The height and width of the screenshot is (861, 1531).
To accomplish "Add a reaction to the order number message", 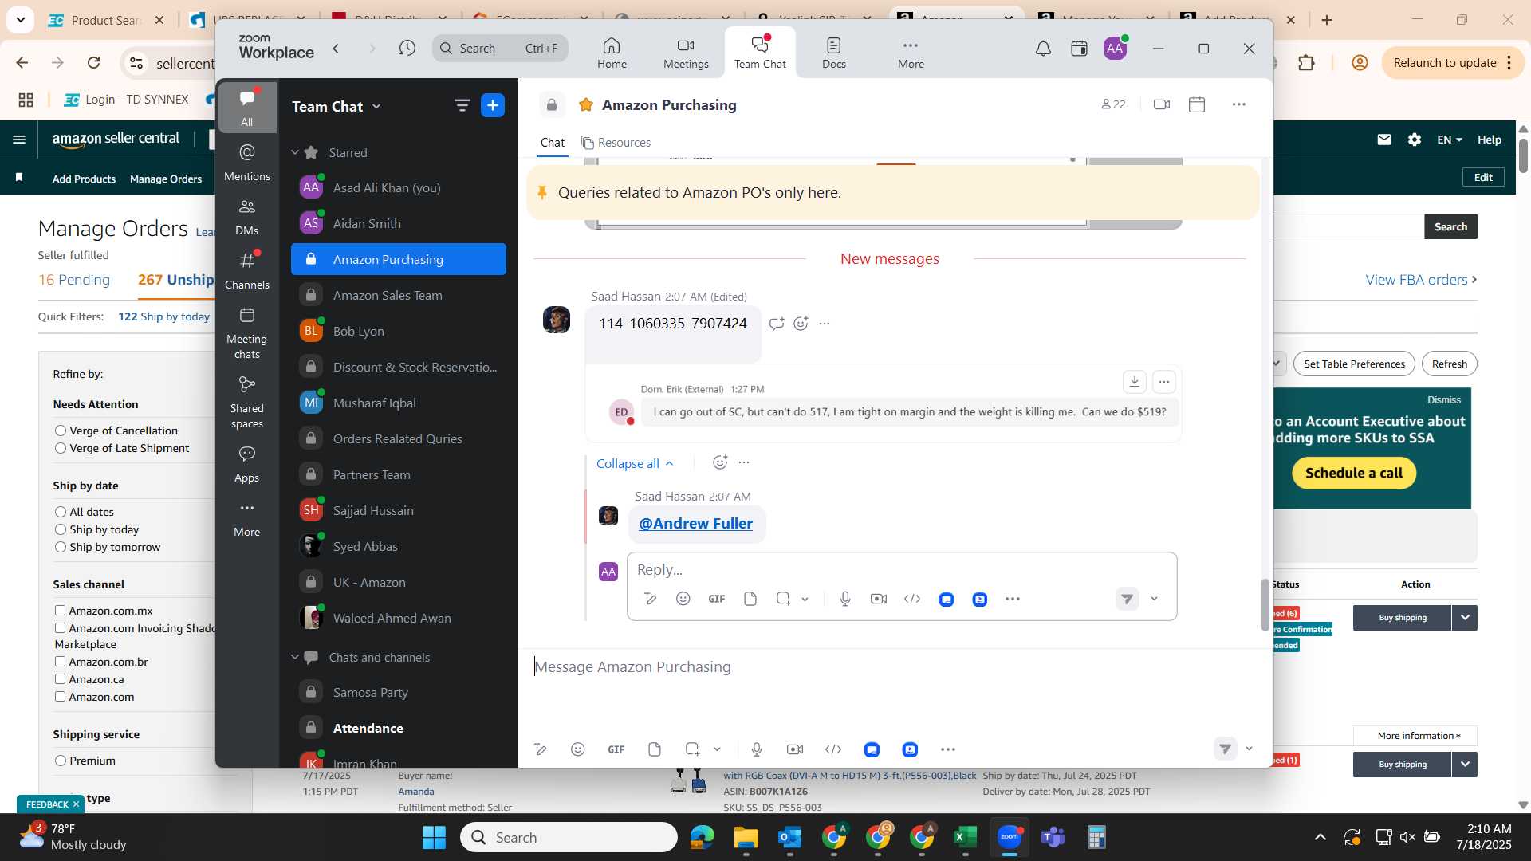I will point(801,324).
